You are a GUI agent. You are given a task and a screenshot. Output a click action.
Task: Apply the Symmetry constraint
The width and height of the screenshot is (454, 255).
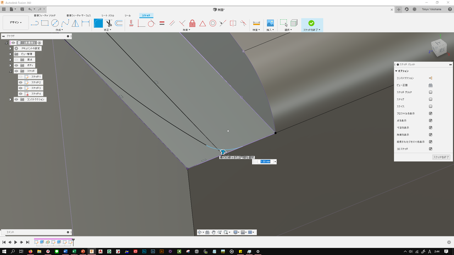pos(233,23)
